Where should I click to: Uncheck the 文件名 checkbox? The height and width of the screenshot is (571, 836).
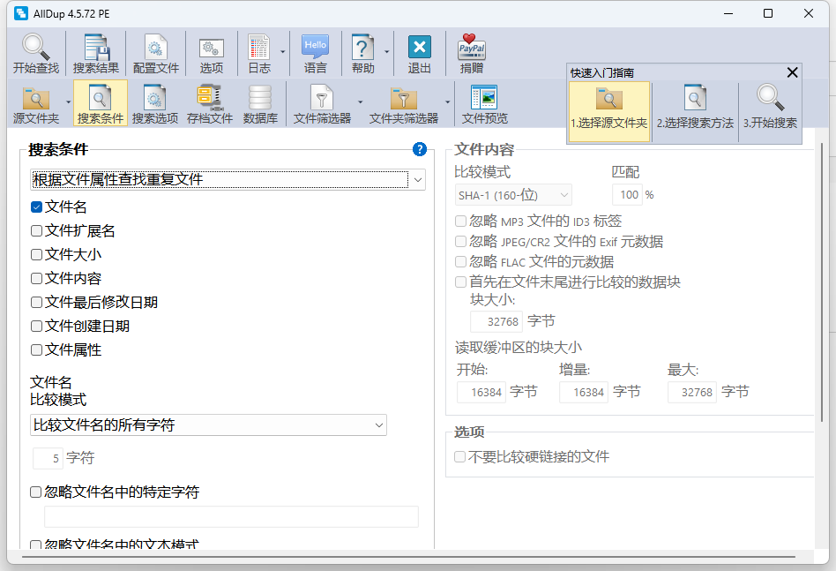point(36,207)
